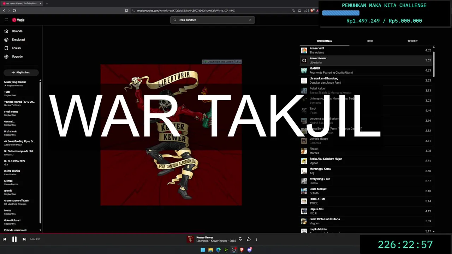
Task: Click the Upgrade circle icon
Action: pyautogui.click(x=6, y=56)
